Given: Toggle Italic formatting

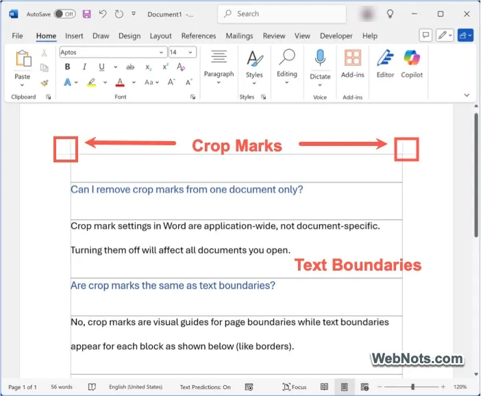Looking at the screenshot, I should point(85,67).
